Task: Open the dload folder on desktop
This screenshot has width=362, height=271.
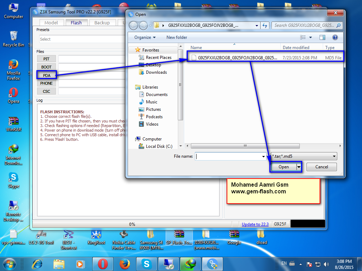Action: [261, 237]
